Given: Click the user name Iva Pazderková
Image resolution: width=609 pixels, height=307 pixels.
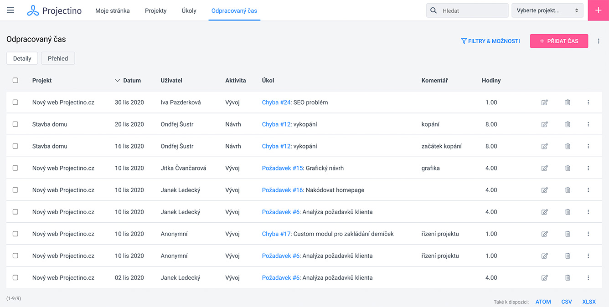Looking at the screenshot, I should point(181,102).
